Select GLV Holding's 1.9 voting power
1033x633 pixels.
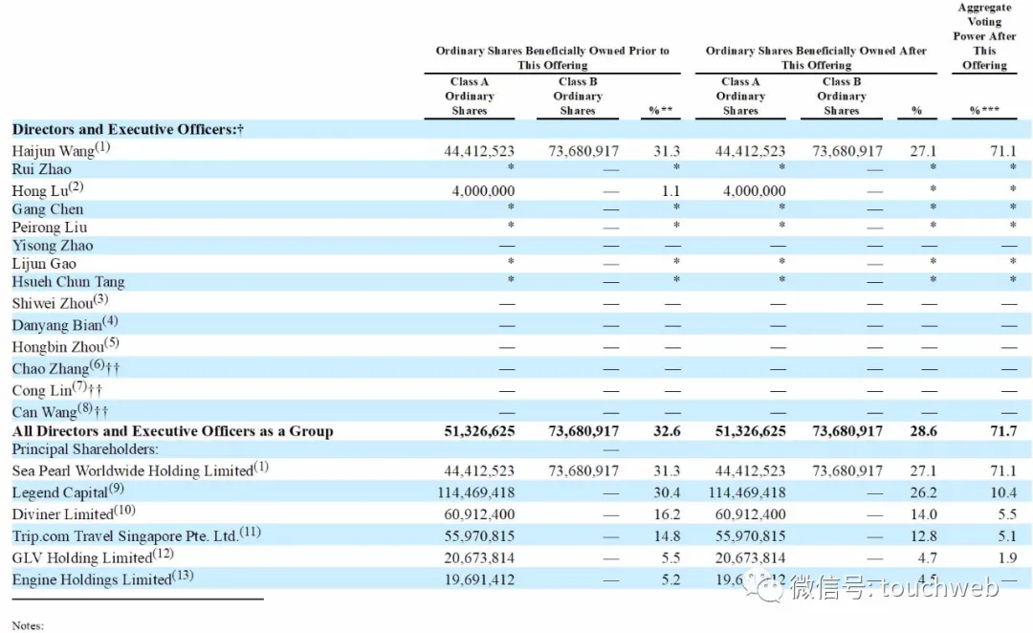coord(1006,557)
